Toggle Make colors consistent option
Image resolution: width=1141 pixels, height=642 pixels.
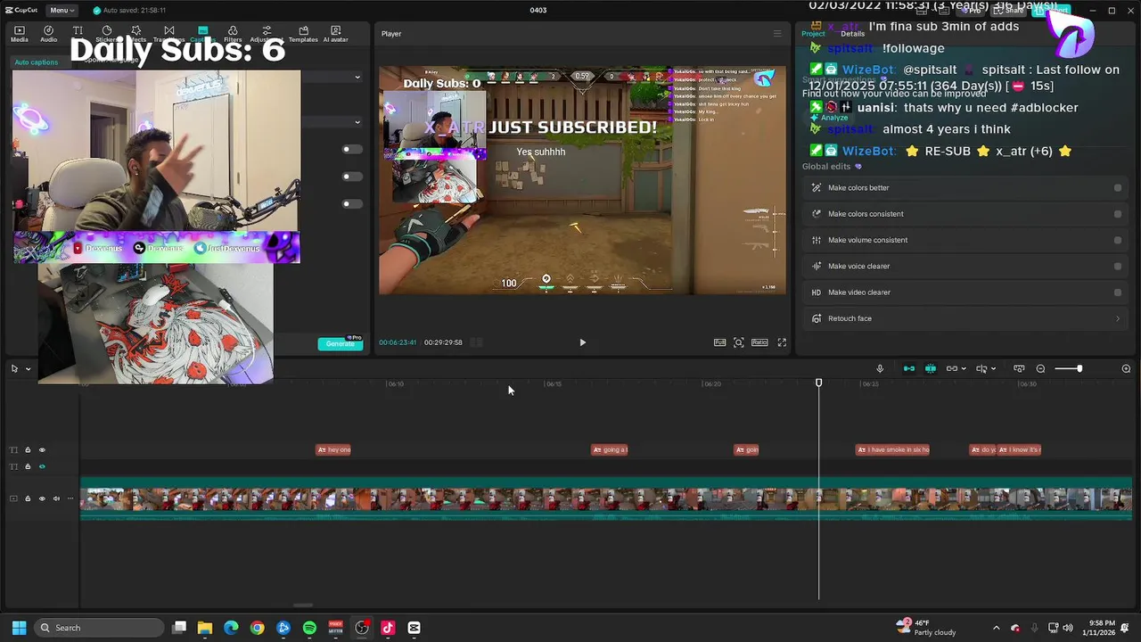[1118, 214]
